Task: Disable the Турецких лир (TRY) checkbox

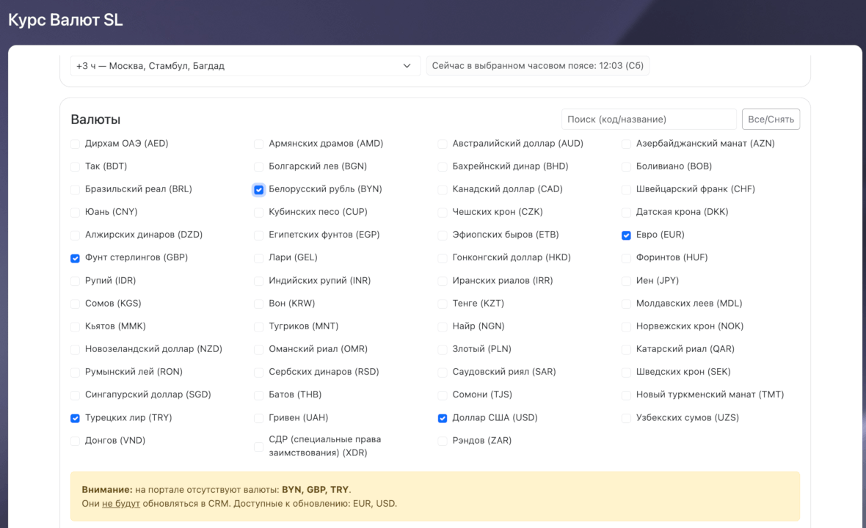Action: 76,418
